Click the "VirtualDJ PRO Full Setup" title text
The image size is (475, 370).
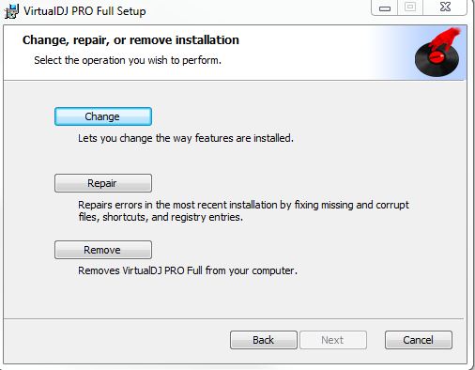84,11
